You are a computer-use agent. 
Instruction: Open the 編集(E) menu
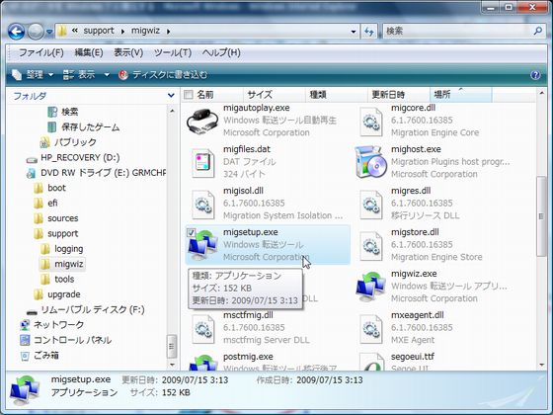click(x=89, y=53)
